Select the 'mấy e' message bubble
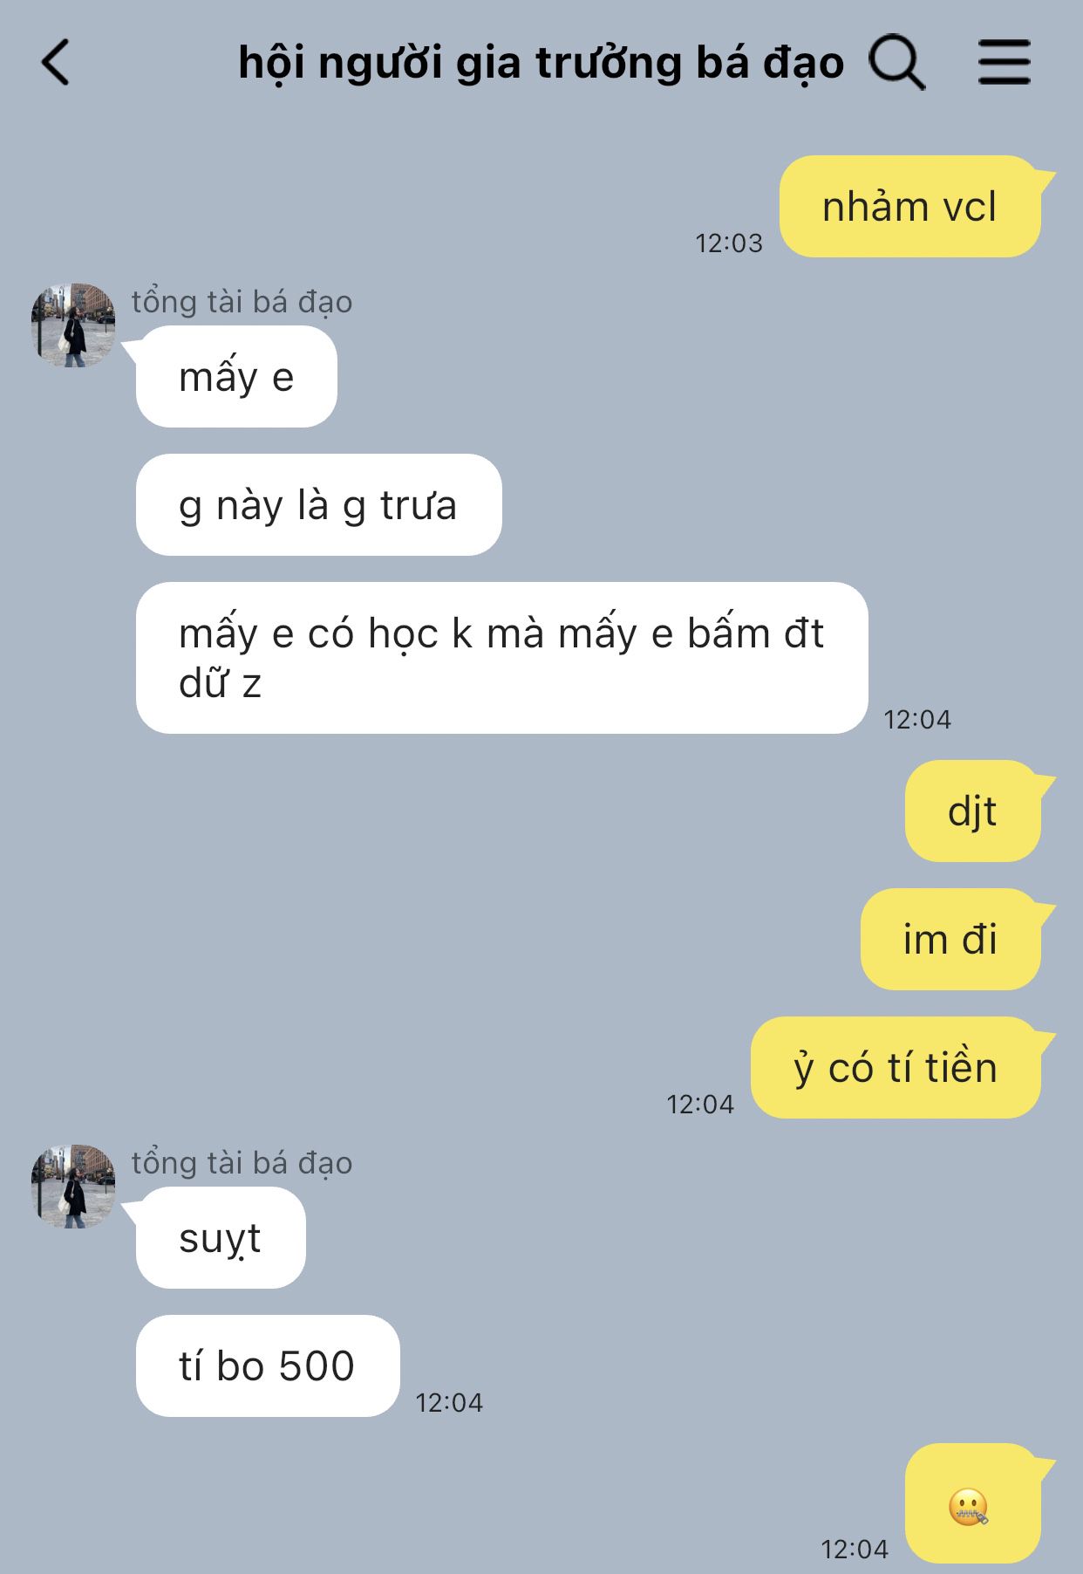1083x1574 pixels. point(236,376)
